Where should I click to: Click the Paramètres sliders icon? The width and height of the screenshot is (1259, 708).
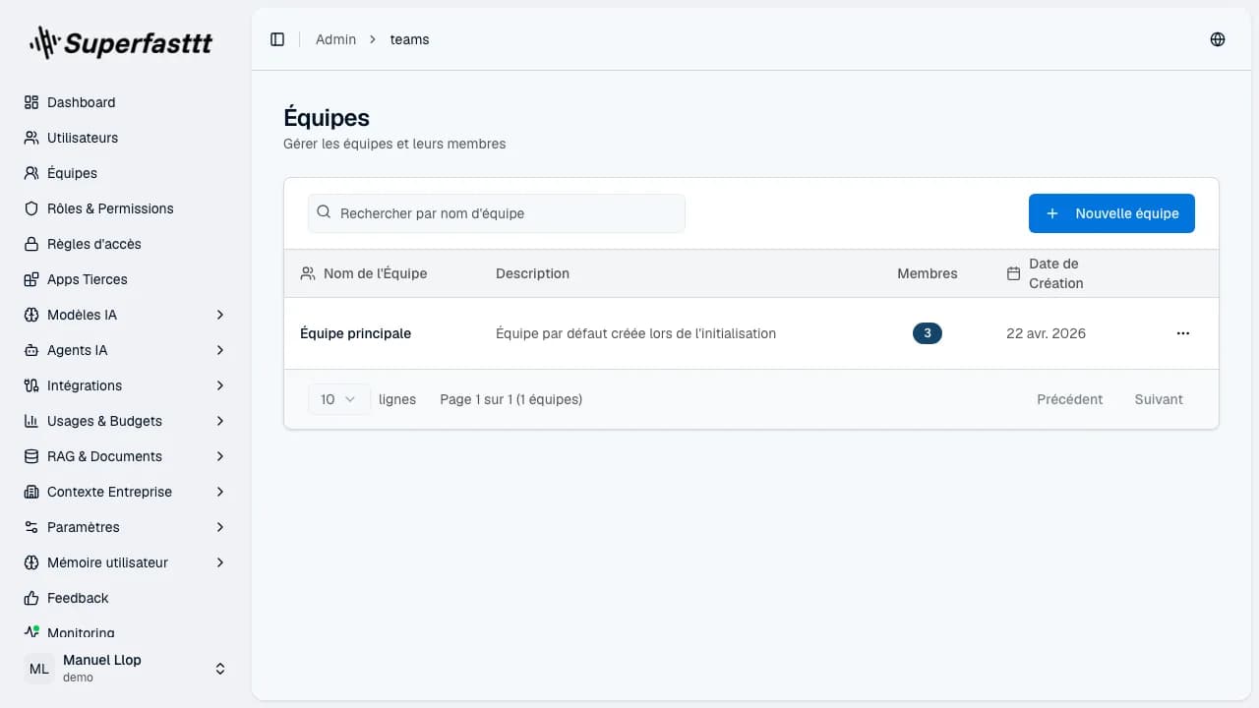(x=31, y=527)
